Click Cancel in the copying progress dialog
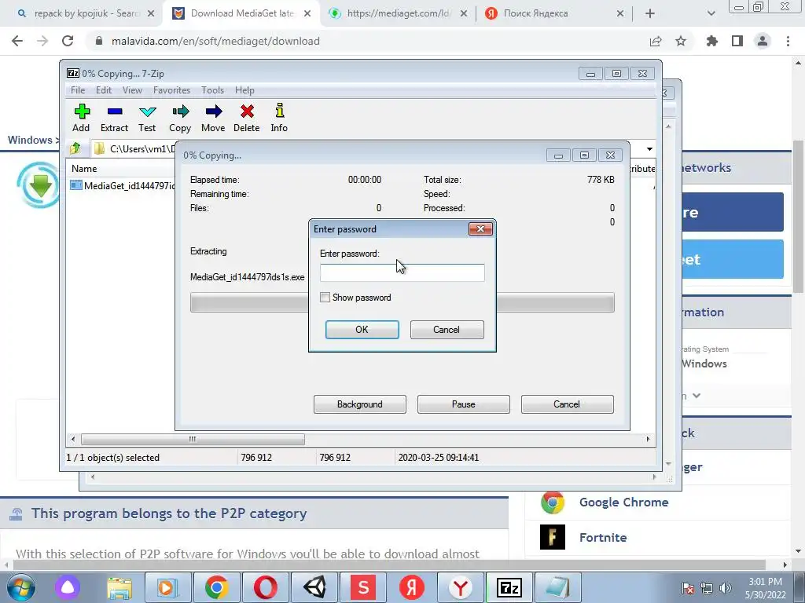805x603 pixels. [567, 404]
